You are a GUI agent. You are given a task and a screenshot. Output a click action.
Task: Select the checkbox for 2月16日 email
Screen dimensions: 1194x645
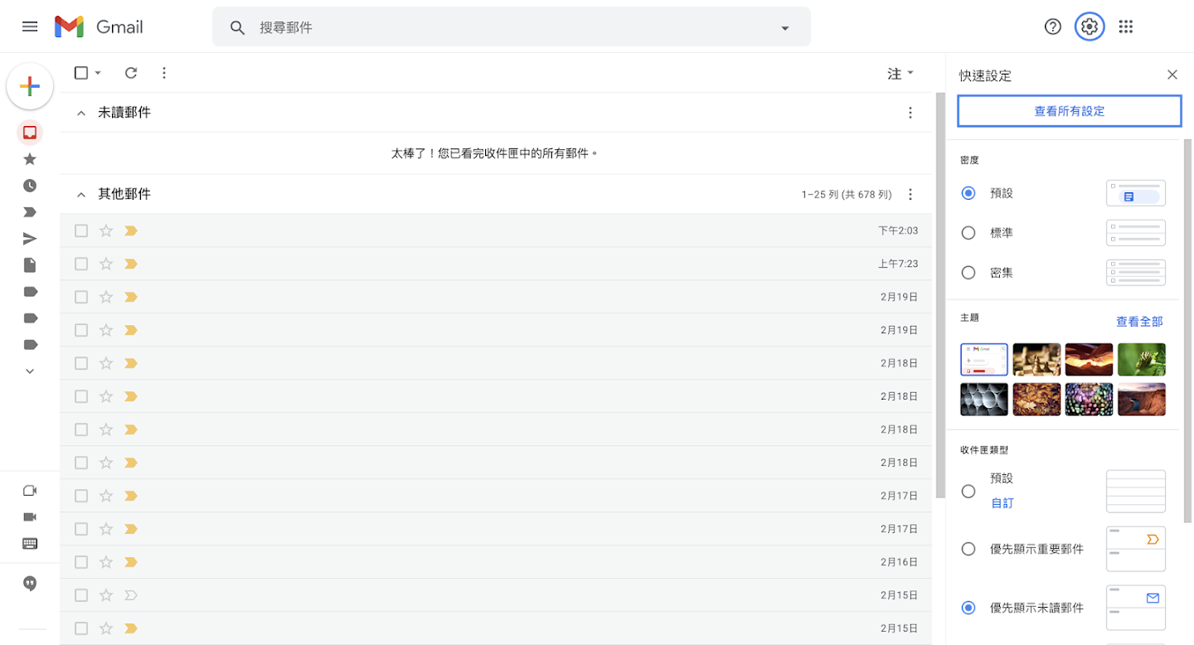(x=81, y=562)
